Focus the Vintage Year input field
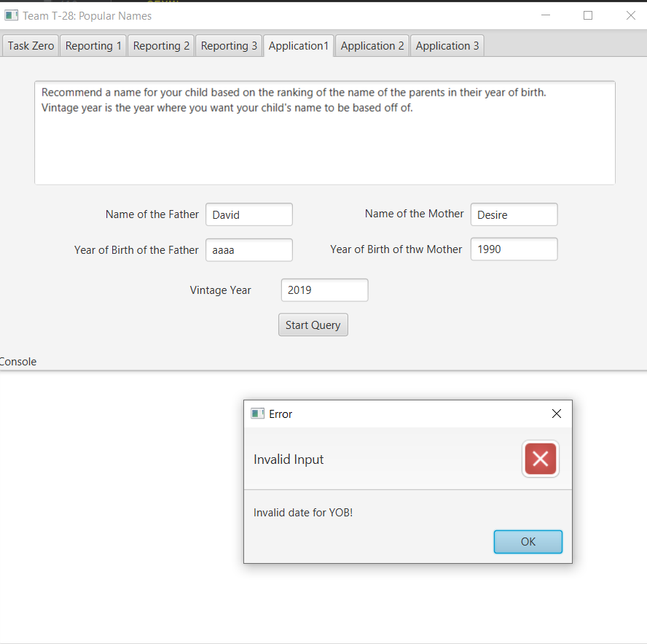647x644 pixels. tap(325, 290)
